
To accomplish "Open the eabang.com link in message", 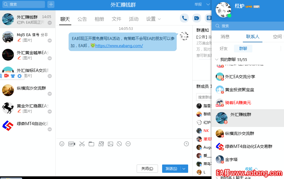I will click(119, 46).
